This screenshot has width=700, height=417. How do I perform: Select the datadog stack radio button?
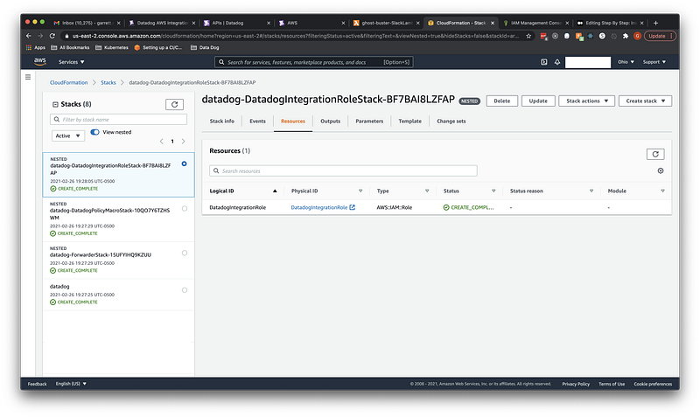point(185,290)
